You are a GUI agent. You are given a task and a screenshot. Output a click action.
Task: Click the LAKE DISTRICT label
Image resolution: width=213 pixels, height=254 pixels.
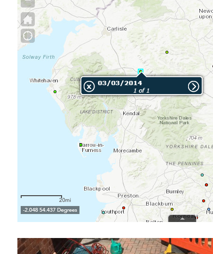click(x=96, y=112)
